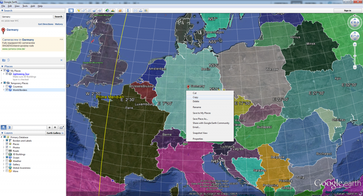363x196 pixels.
Task: Choose Copy from the context menu
Action: click(210, 97)
